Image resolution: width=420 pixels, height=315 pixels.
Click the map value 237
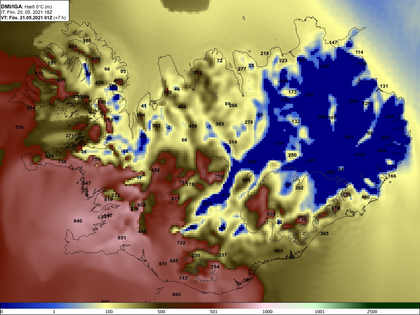[x=223, y=255]
